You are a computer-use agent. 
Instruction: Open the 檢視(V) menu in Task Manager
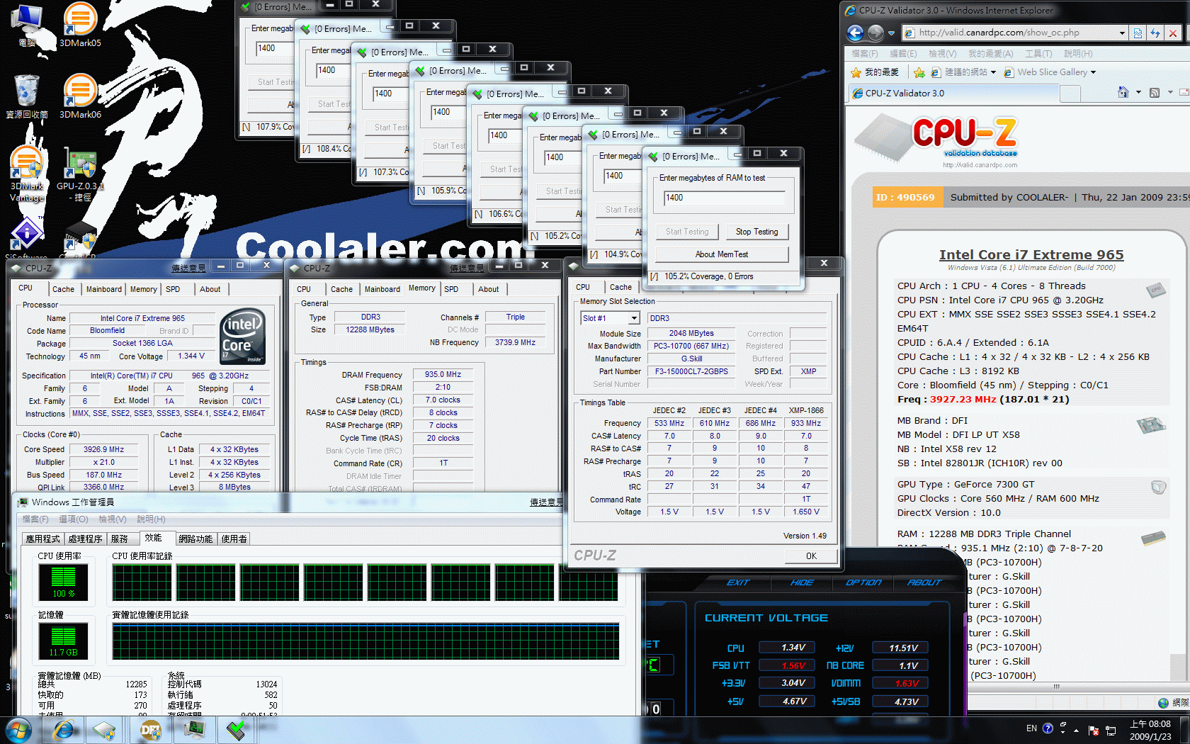112,519
